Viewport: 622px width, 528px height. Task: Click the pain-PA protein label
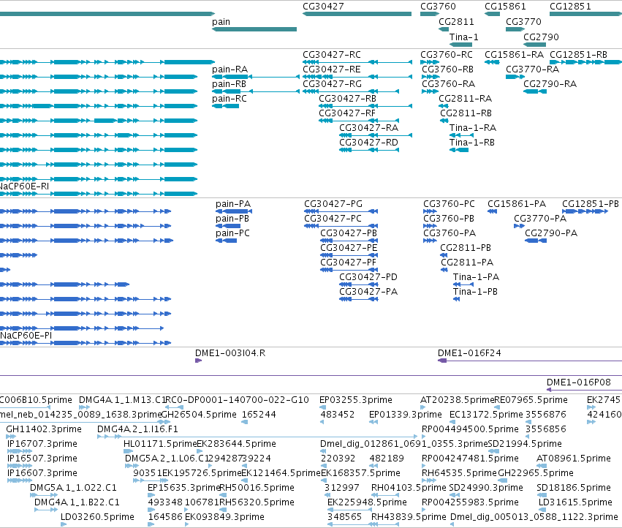(233, 204)
